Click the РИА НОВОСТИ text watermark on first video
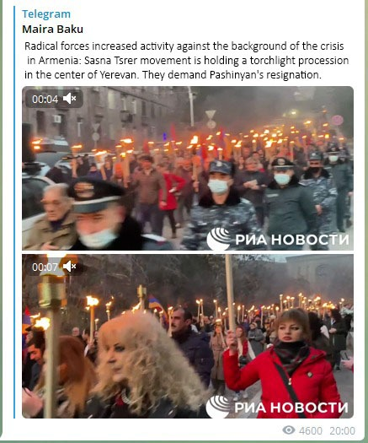 (x=292, y=240)
